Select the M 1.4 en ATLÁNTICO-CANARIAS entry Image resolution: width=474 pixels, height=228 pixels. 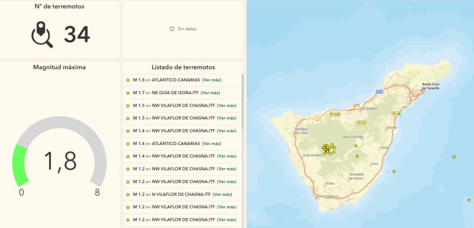[x=182, y=143]
